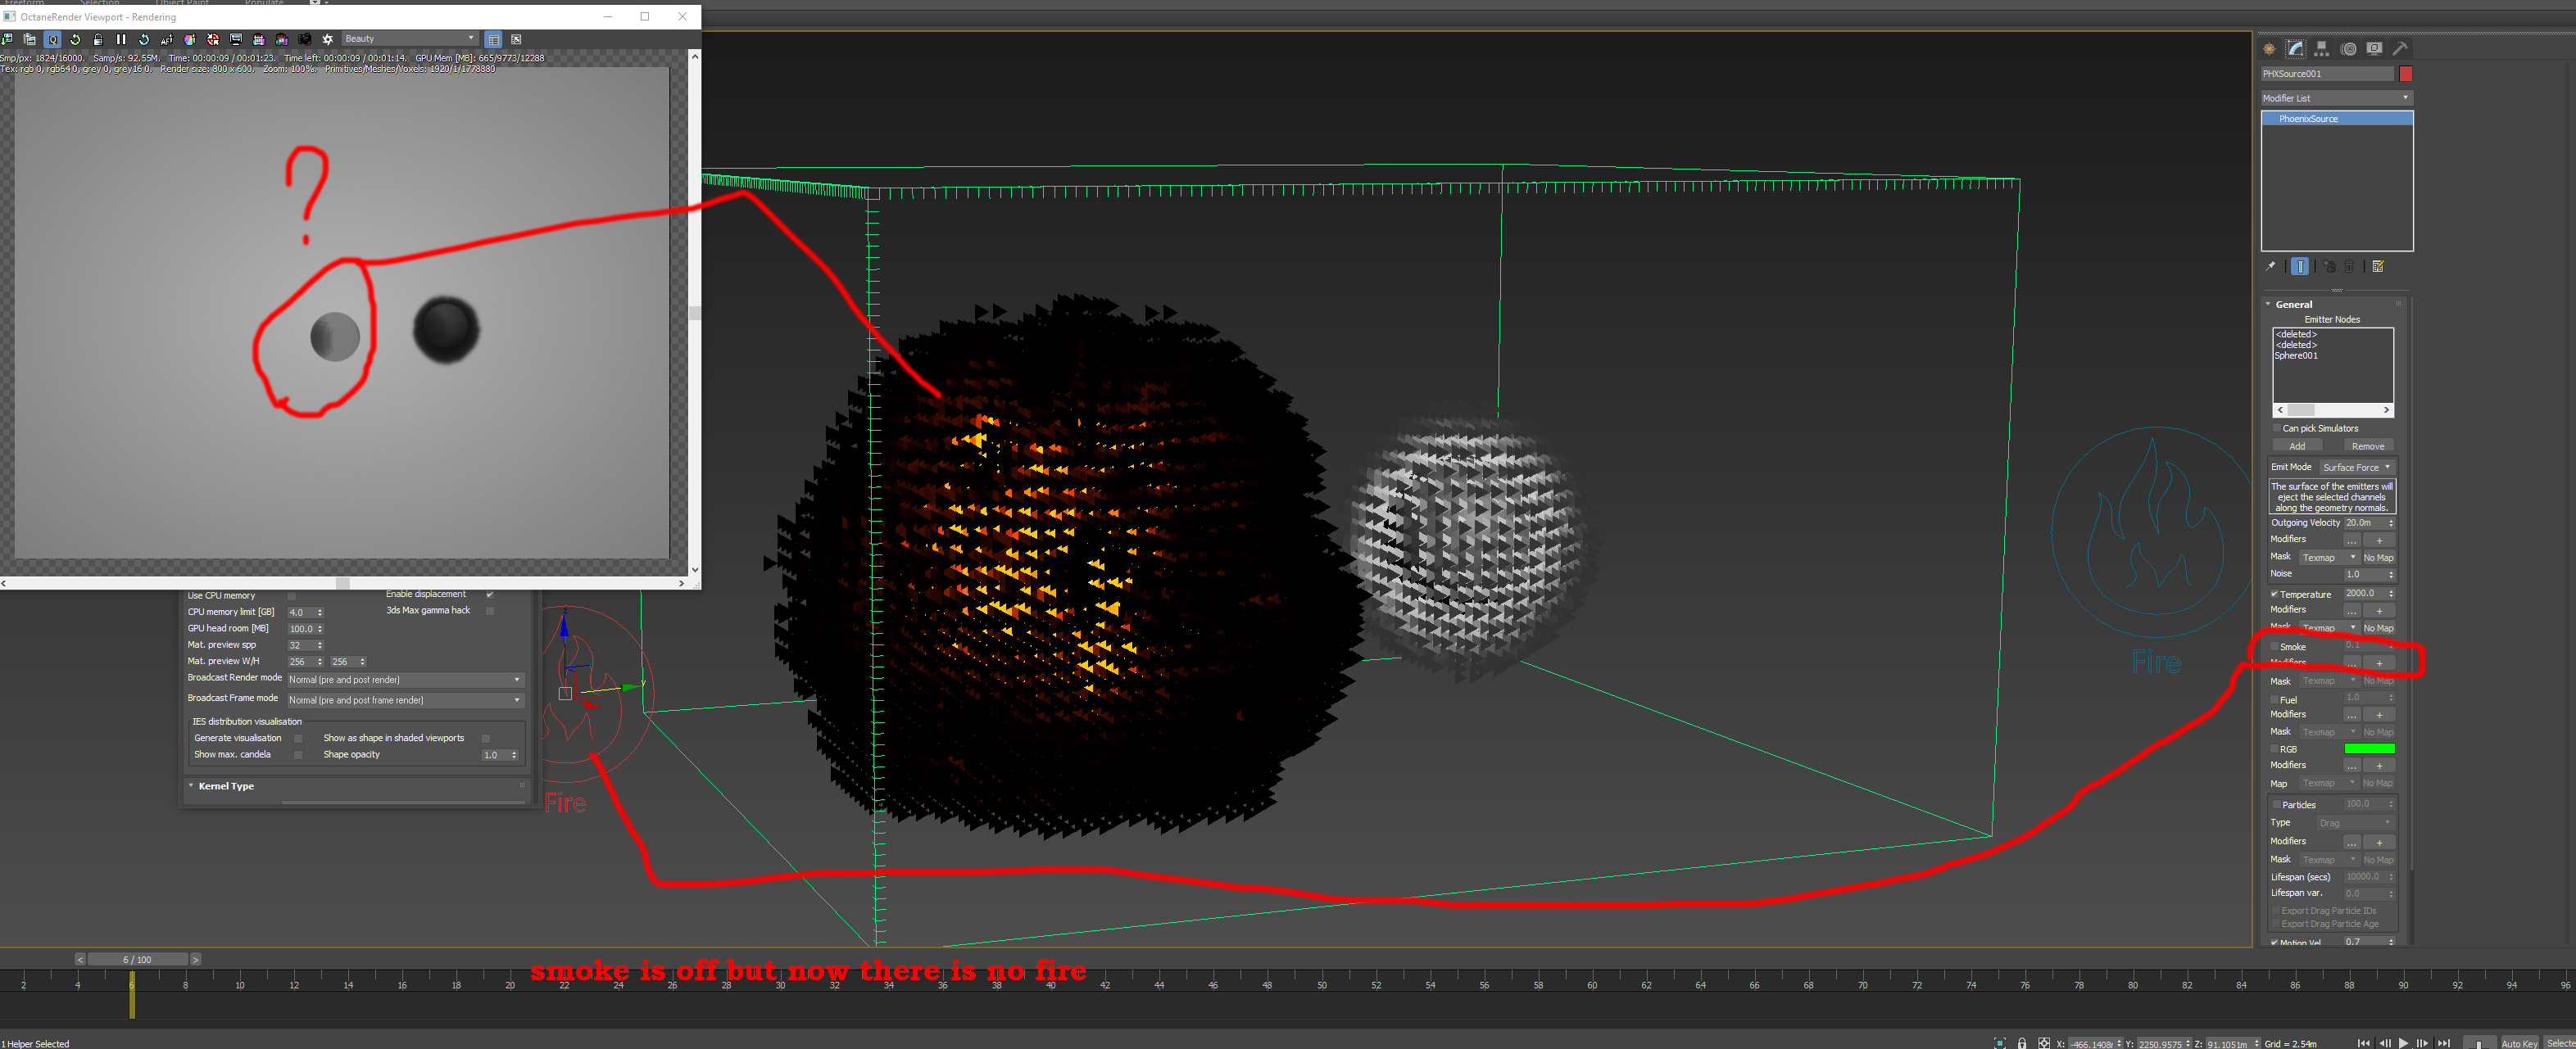Click the Play Animation button
Image resolution: width=2576 pixels, height=1049 pixels.
[2403, 1042]
